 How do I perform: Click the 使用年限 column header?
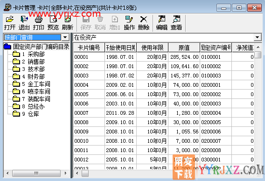153,48
